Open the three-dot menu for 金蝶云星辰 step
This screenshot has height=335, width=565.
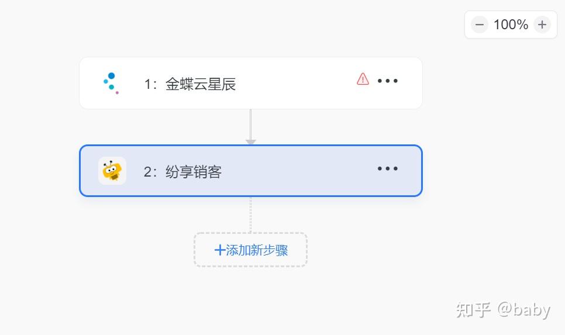coord(387,81)
